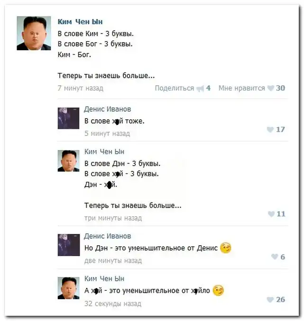
Task: Click the winking emoji in the last comment
Action: (218, 290)
